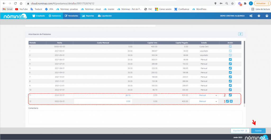Viewport: 271px width, 140px height.
Task: Open the Estado dropdown for period 11
Action: [204, 95]
